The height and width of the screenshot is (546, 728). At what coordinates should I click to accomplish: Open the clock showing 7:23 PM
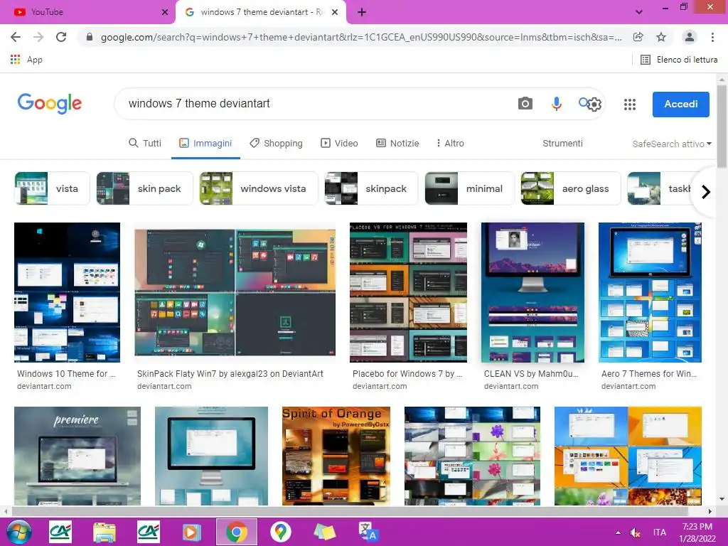coord(697,532)
